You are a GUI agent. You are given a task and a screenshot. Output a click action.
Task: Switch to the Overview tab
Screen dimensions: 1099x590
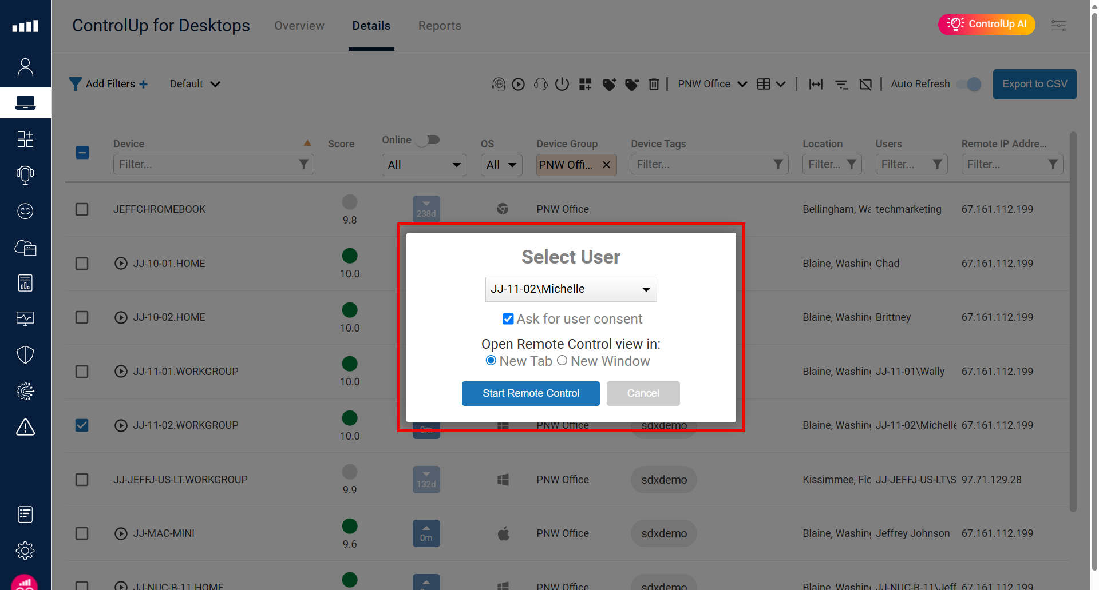299,25
